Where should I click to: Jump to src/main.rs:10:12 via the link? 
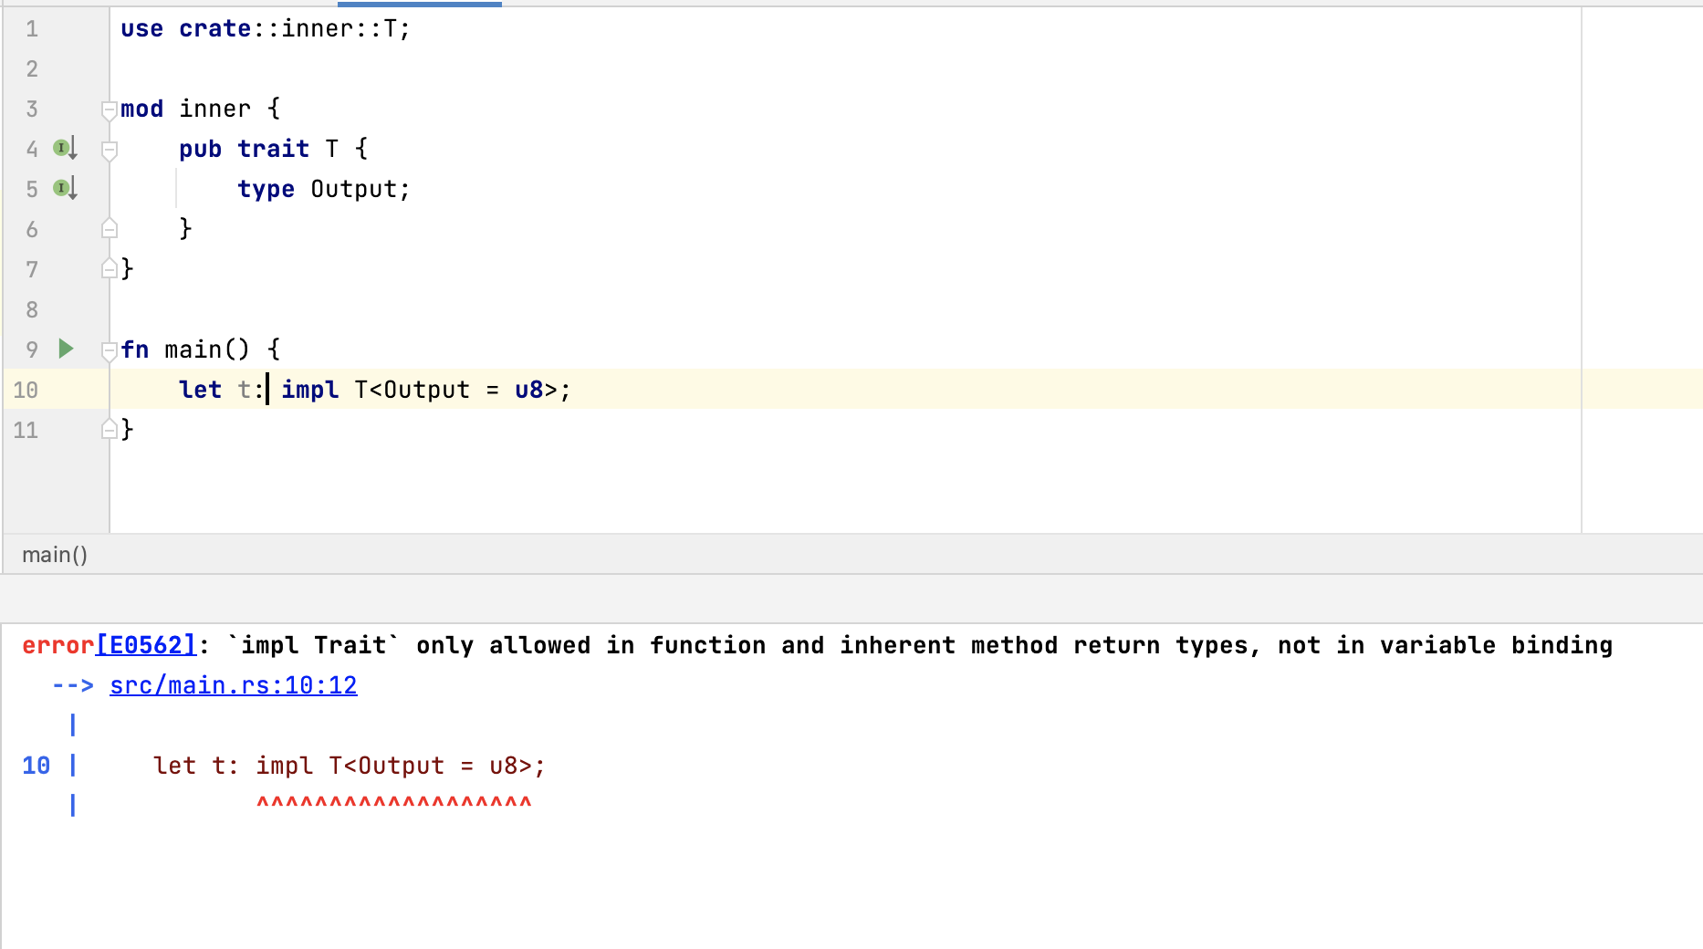[234, 685]
